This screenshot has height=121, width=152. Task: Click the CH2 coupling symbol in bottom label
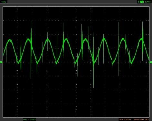[x=28, y=119]
